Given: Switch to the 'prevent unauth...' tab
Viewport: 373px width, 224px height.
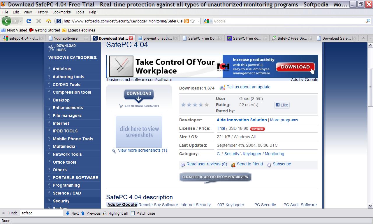Looking at the screenshot, I should point(157,38).
